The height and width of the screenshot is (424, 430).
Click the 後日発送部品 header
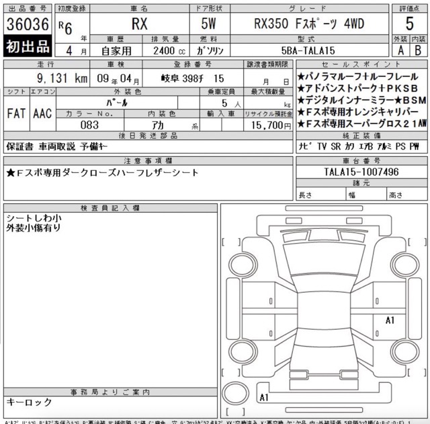pos(148,136)
